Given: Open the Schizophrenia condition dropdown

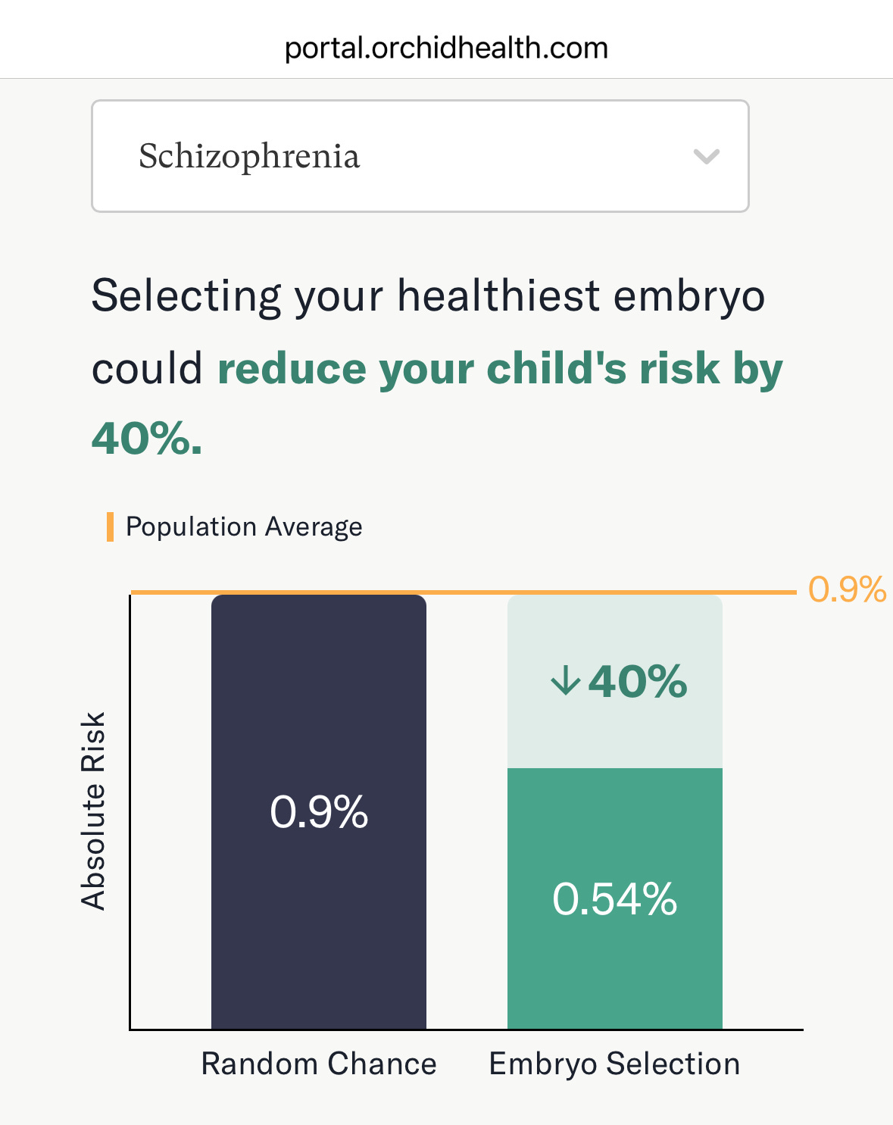Looking at the screenshot, I should (x=419, y=155).
